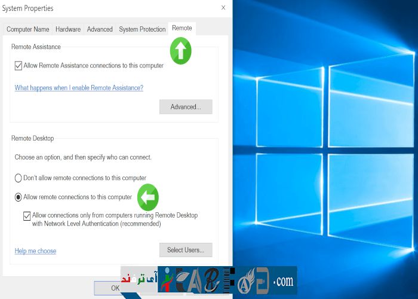This screenshot has width=418, height=299.
Task: Open the "Help me choose" link
Action: 35,251
